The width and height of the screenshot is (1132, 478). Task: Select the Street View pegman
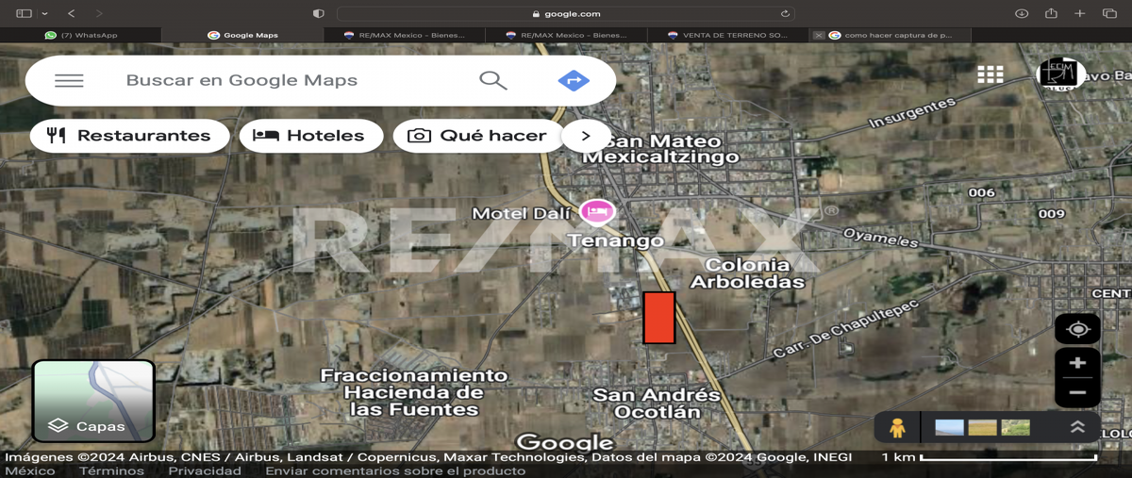click(x=896, y=428)
